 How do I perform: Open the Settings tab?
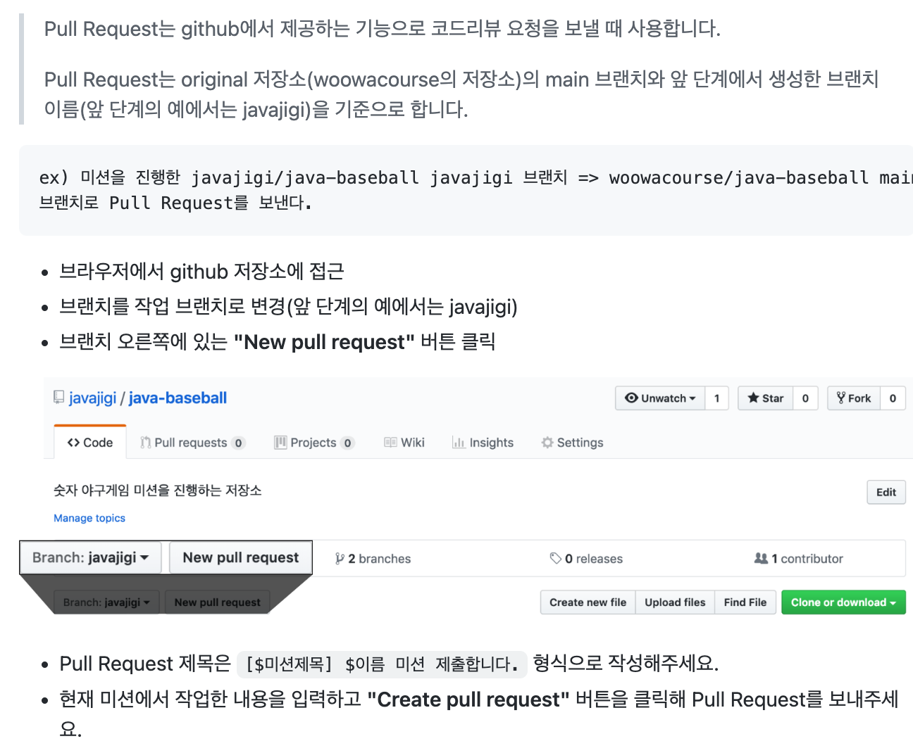coord(572,443)
